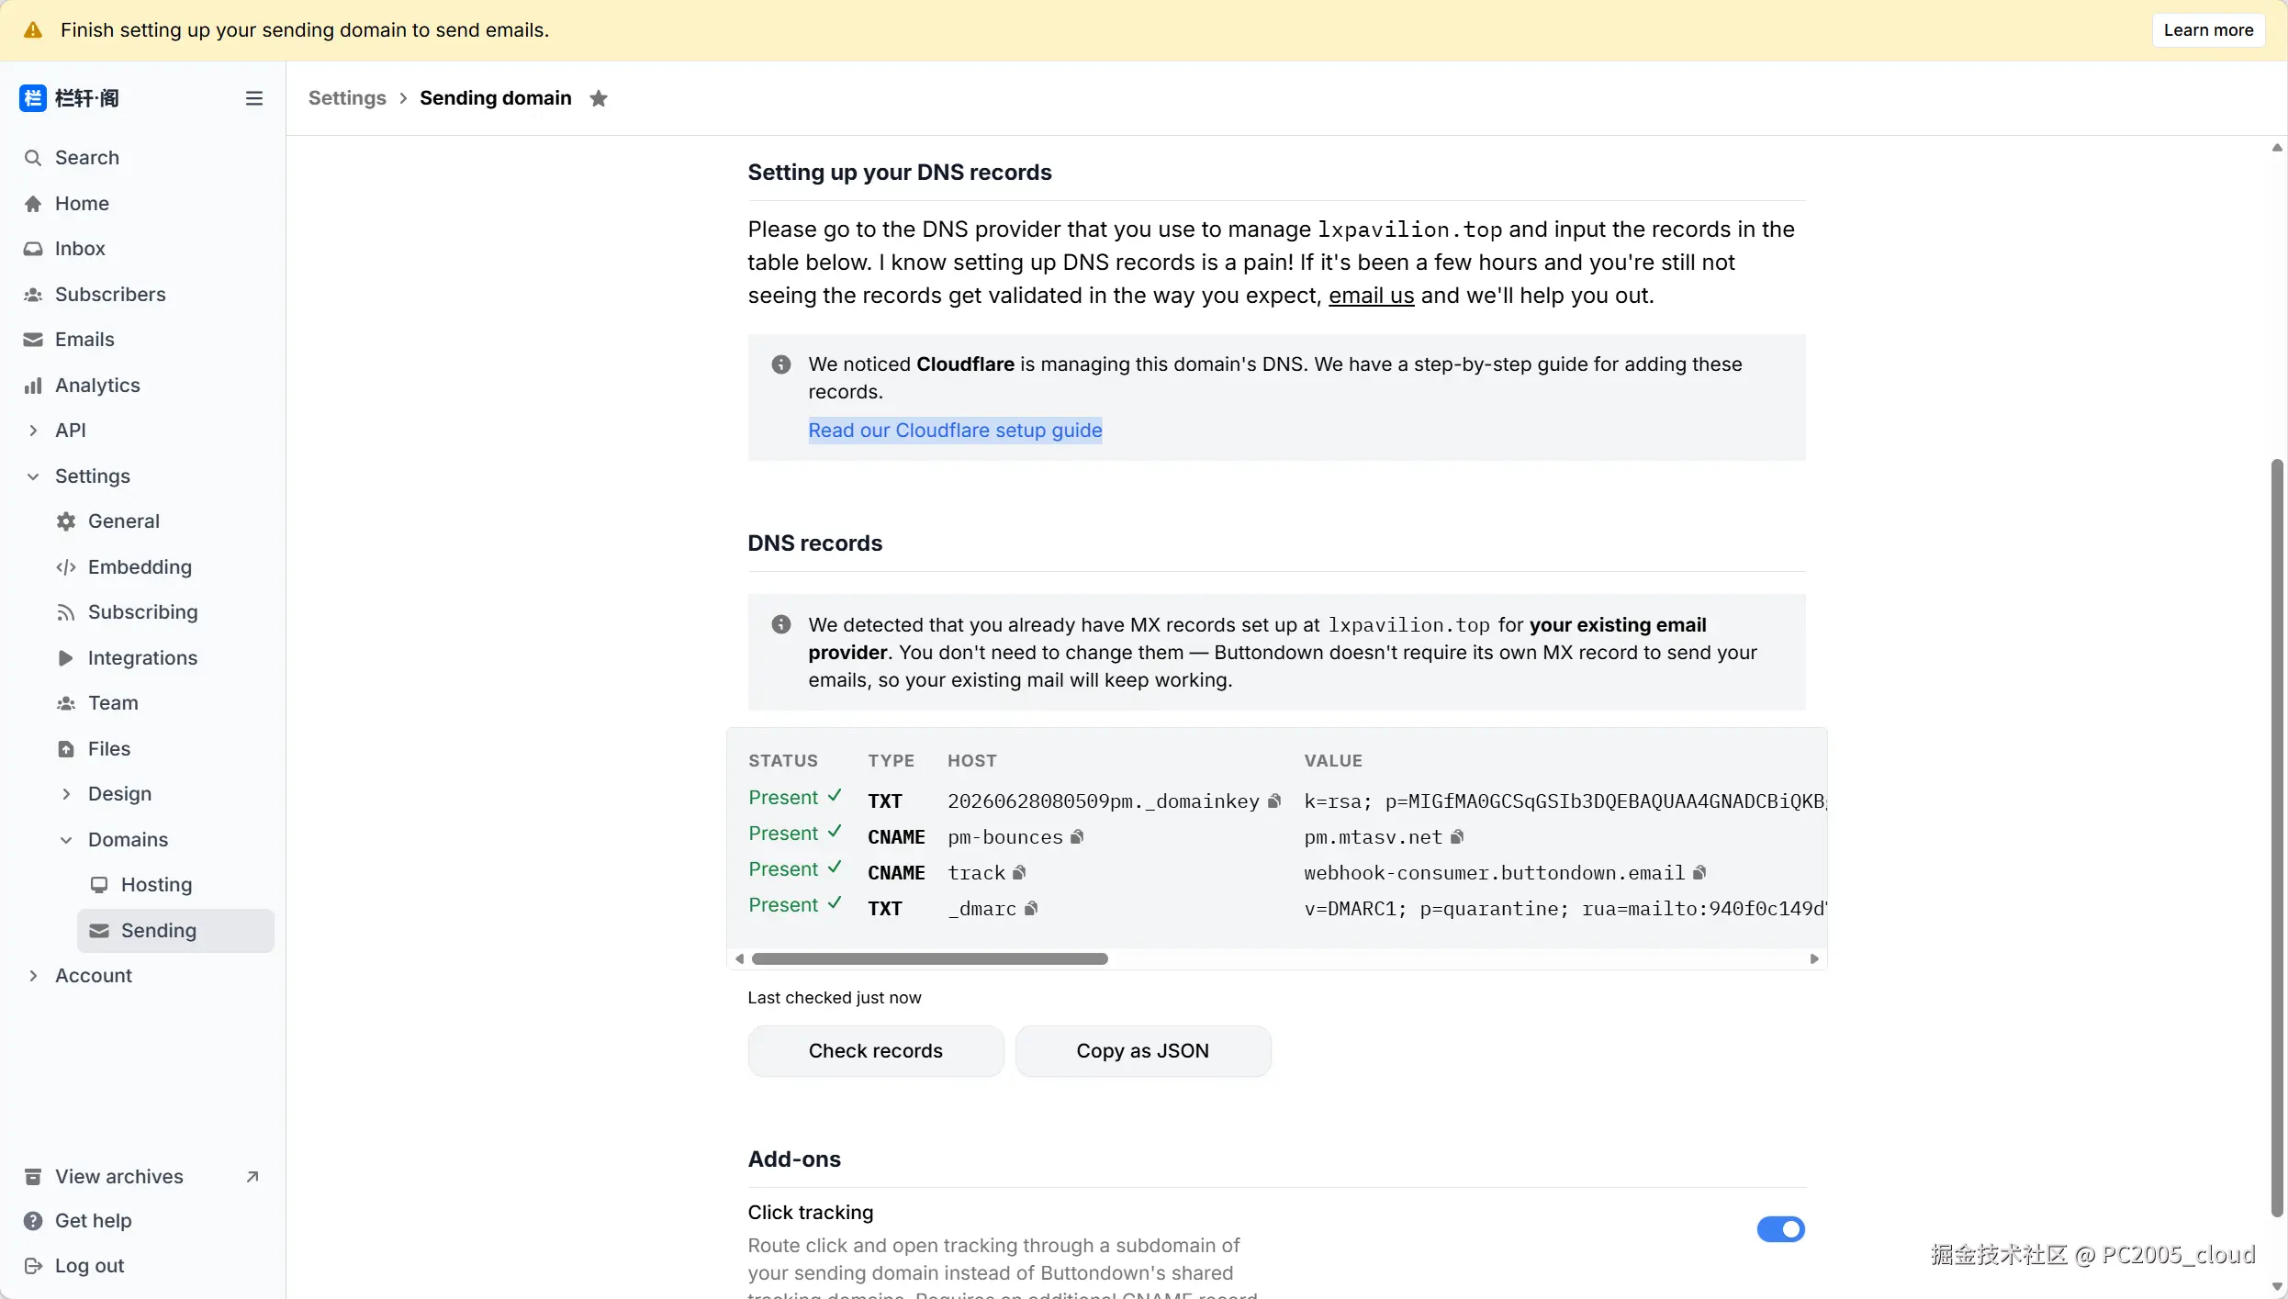2288x1299 pixels.
Task: Click the blue newsletter logo icon
Action: click(x=33, y=98)
